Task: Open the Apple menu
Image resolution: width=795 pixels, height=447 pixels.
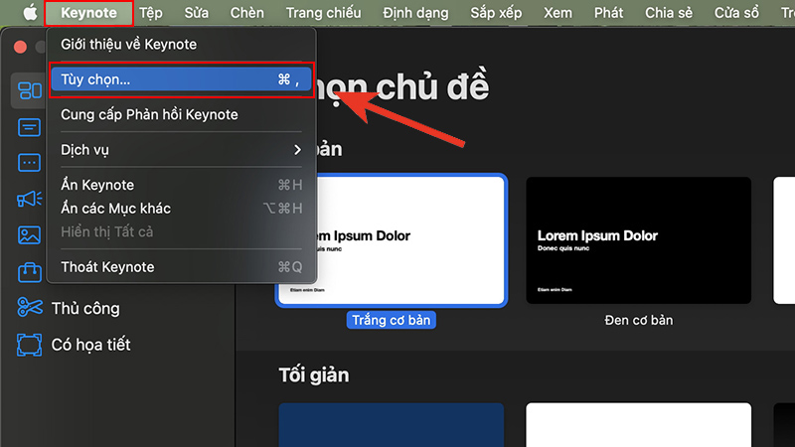Action: 30,13
